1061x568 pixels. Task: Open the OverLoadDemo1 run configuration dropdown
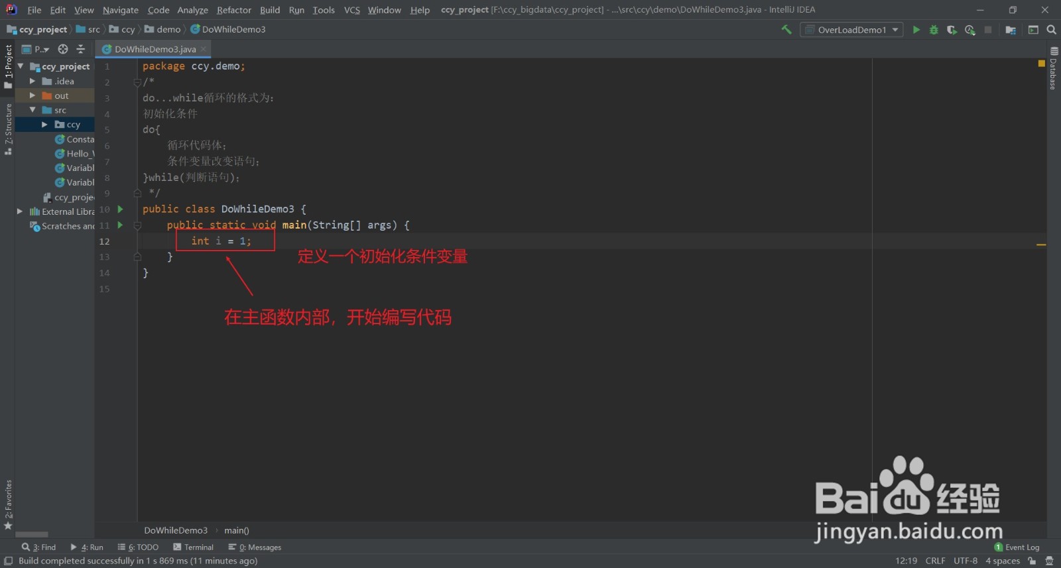851,30
